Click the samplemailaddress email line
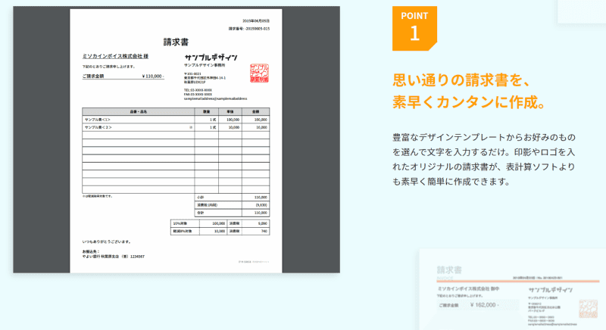 coord(215,99)
